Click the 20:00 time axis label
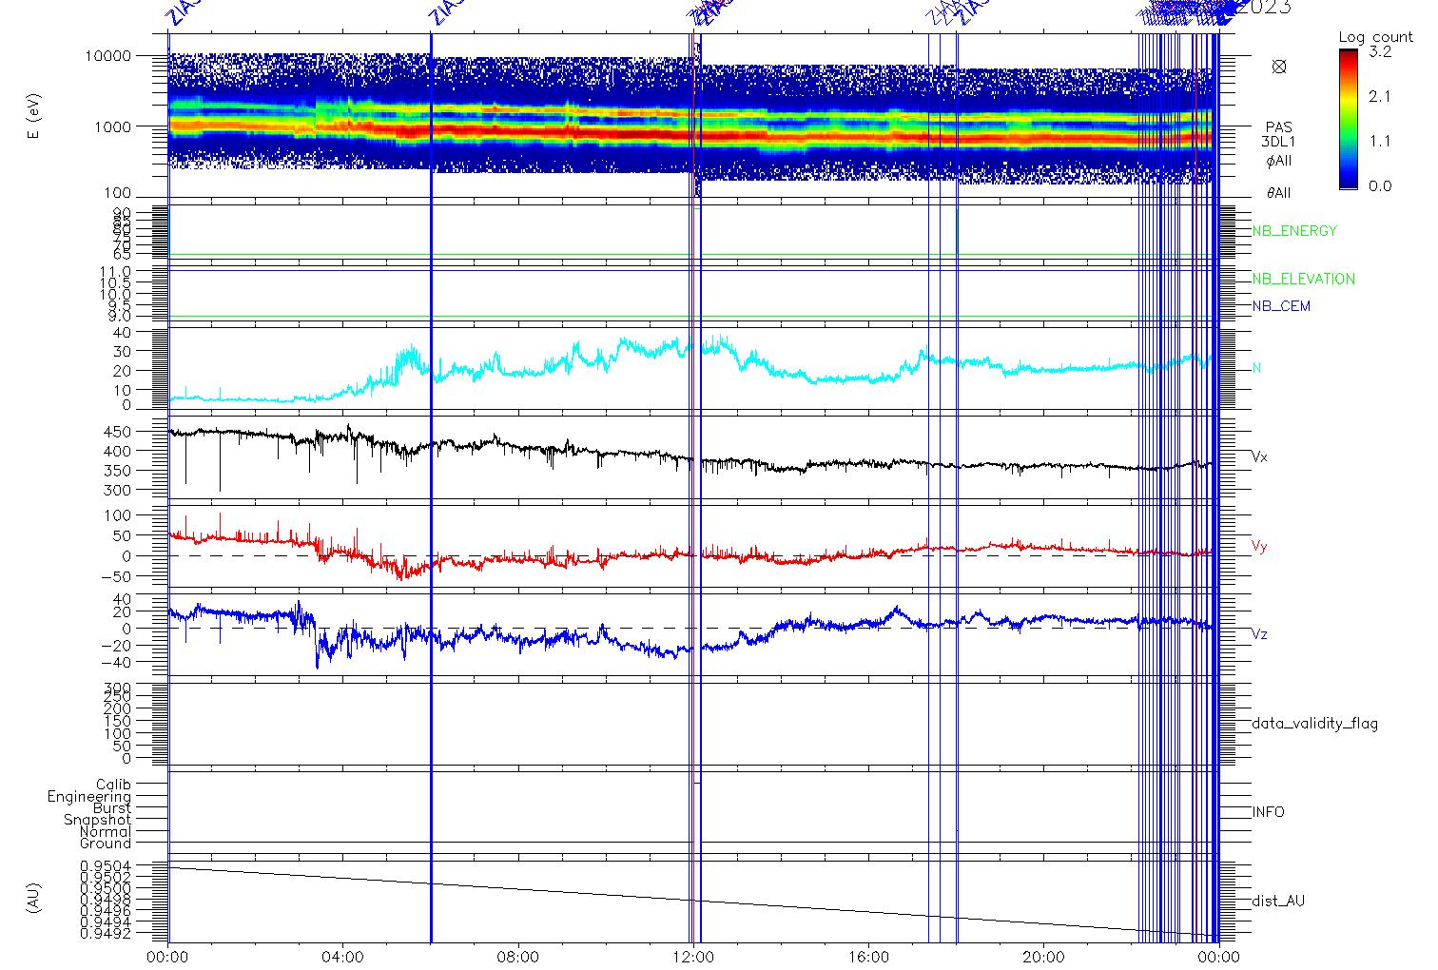 coord(1043,957)
